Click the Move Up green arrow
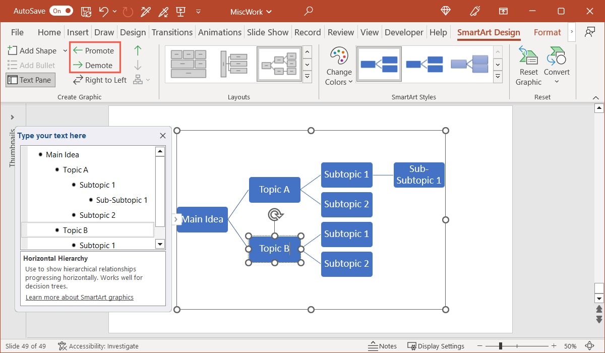Image resolution: width=605 pixels, height=353 pixels. click(138, 50)
